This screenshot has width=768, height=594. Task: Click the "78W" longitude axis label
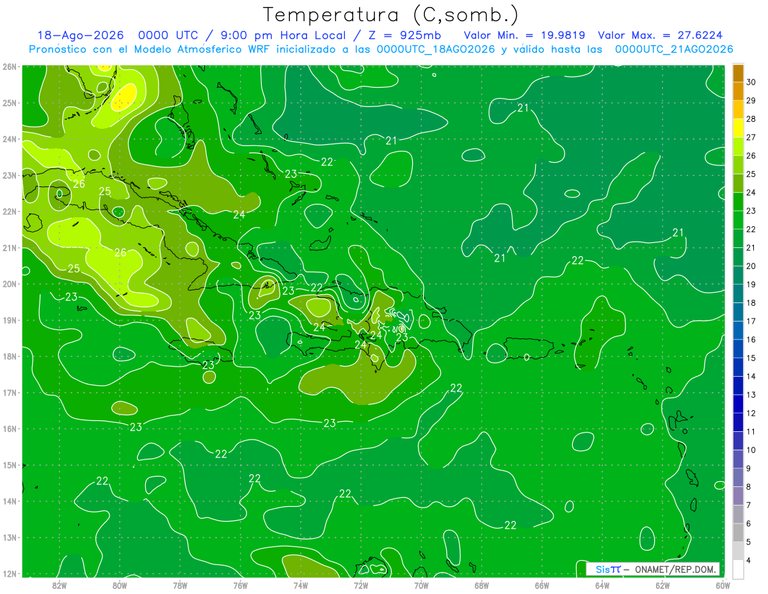click(180, 584)
